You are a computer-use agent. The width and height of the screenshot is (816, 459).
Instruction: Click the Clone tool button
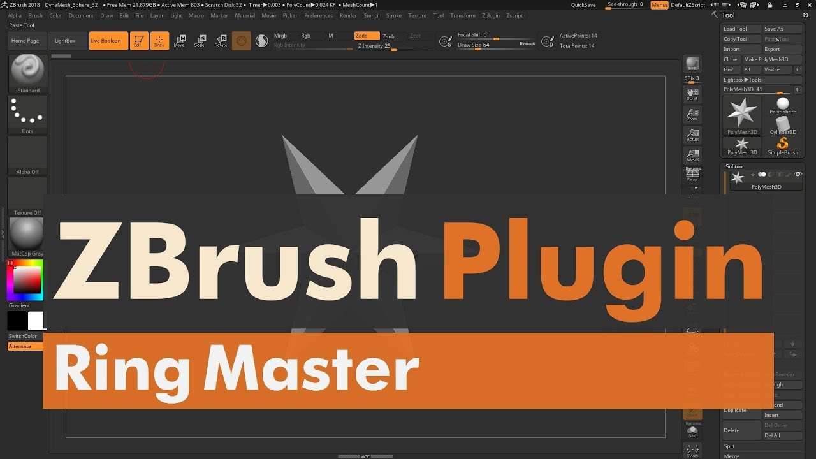(731, 59)
